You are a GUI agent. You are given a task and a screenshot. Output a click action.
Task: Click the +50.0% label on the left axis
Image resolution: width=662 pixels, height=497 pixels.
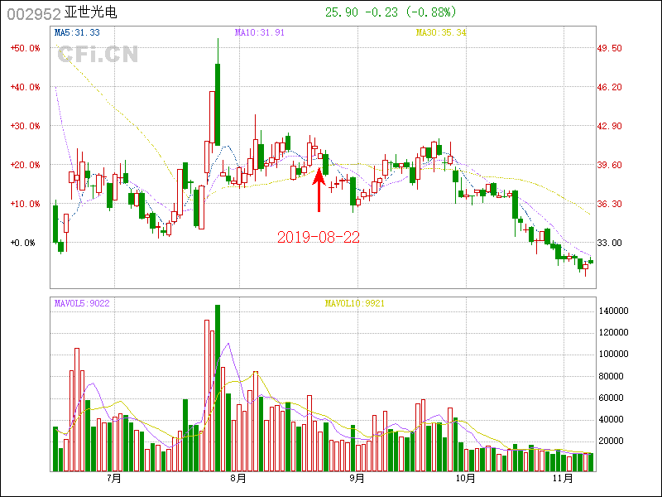coord(25,48)
